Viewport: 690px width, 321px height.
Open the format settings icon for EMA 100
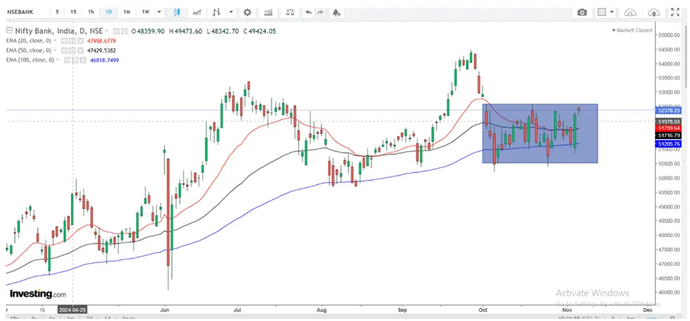(75, 60)
